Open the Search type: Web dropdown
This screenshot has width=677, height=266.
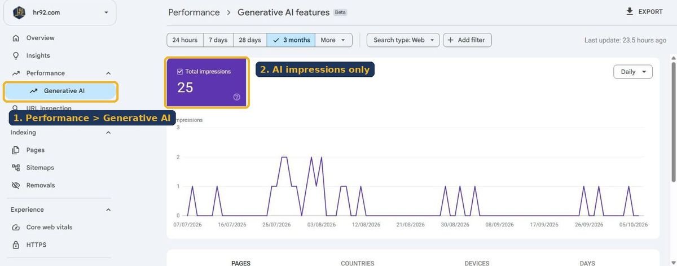click(x=403, y=40)
